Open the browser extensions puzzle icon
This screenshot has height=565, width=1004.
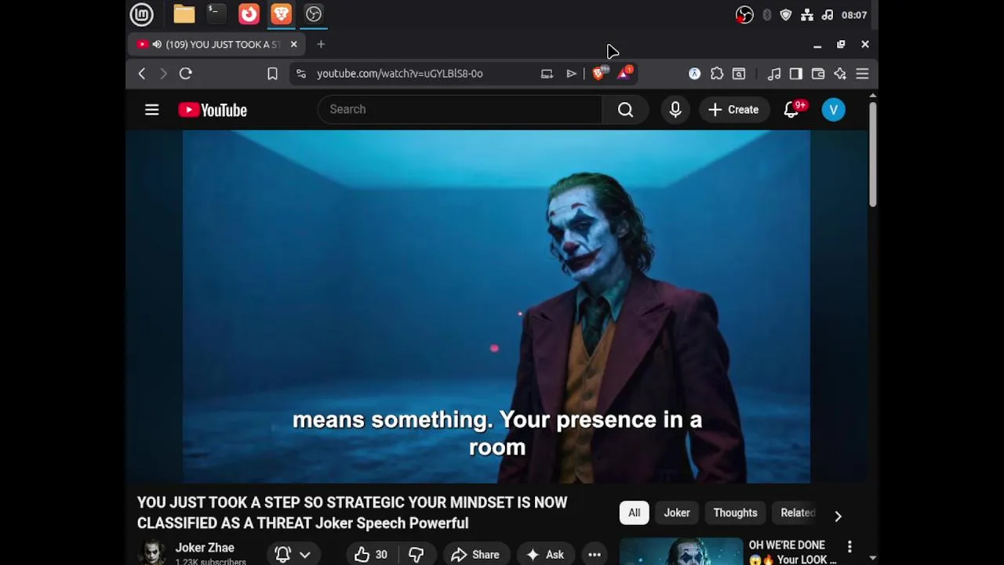(x=717, y=74)
